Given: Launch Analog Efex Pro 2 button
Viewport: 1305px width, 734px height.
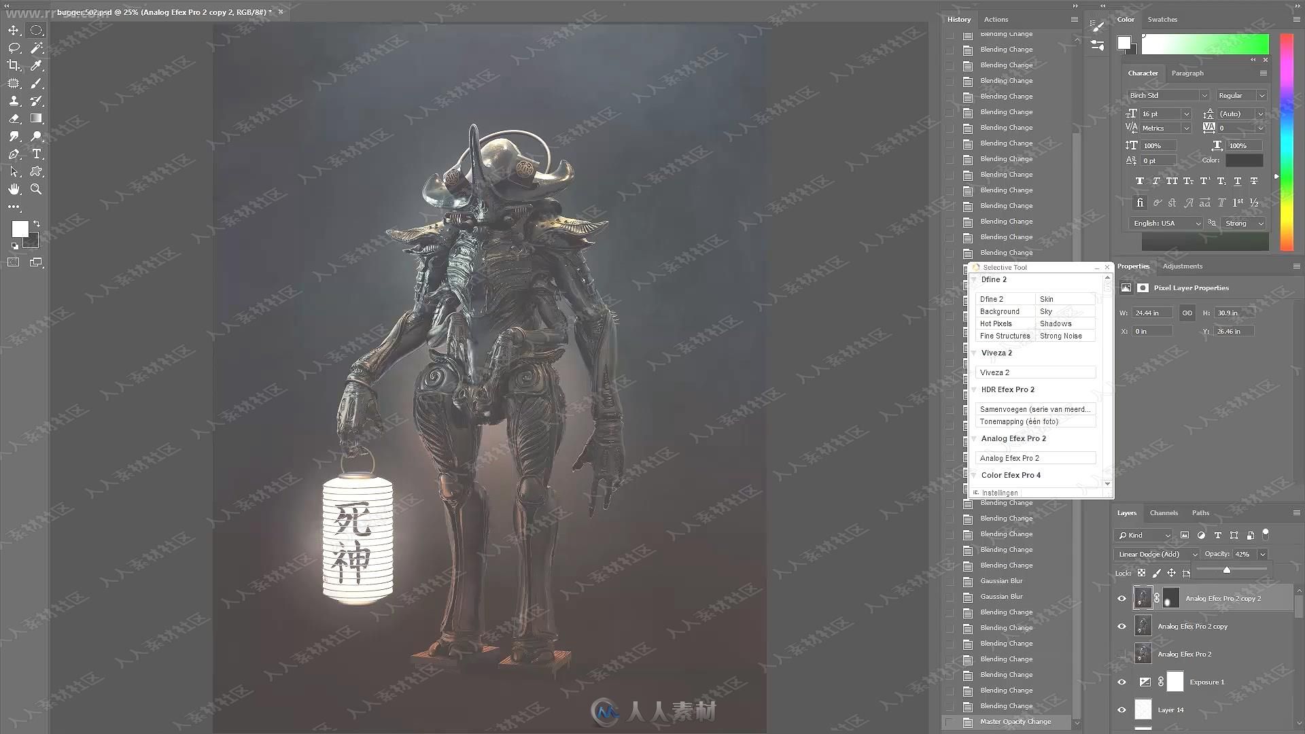Looking at the screenshot, I should coord(1035,459).
